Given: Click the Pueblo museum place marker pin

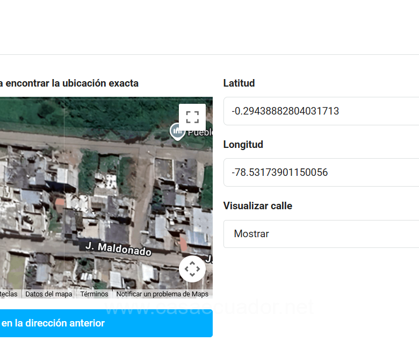Looking at the screenshot, I should (x=177, y=131).
